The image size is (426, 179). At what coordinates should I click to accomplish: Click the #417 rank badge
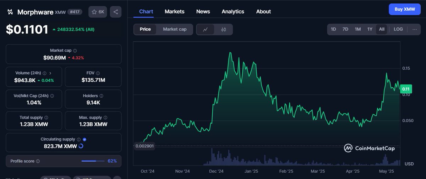pos(75,12)
